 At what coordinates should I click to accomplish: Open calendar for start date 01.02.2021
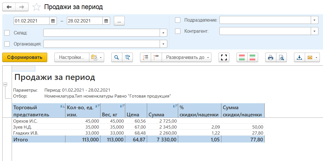[x=53, y=21]
